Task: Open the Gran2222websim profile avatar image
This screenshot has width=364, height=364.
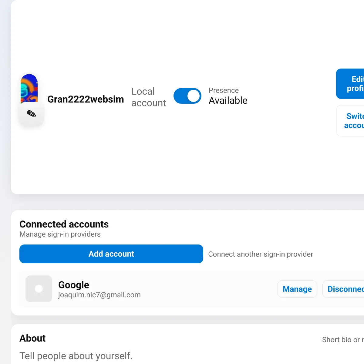Action: coord(29,88)
